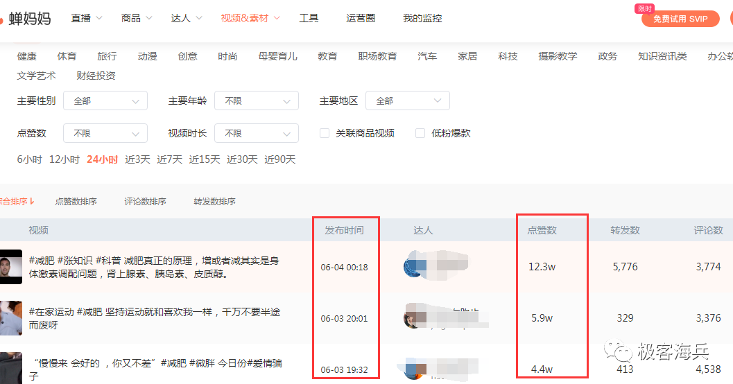The width and height of the screenshot is (733, 384).
Task: Choose the 近7天 time filter
Action: tap(170, 159)
